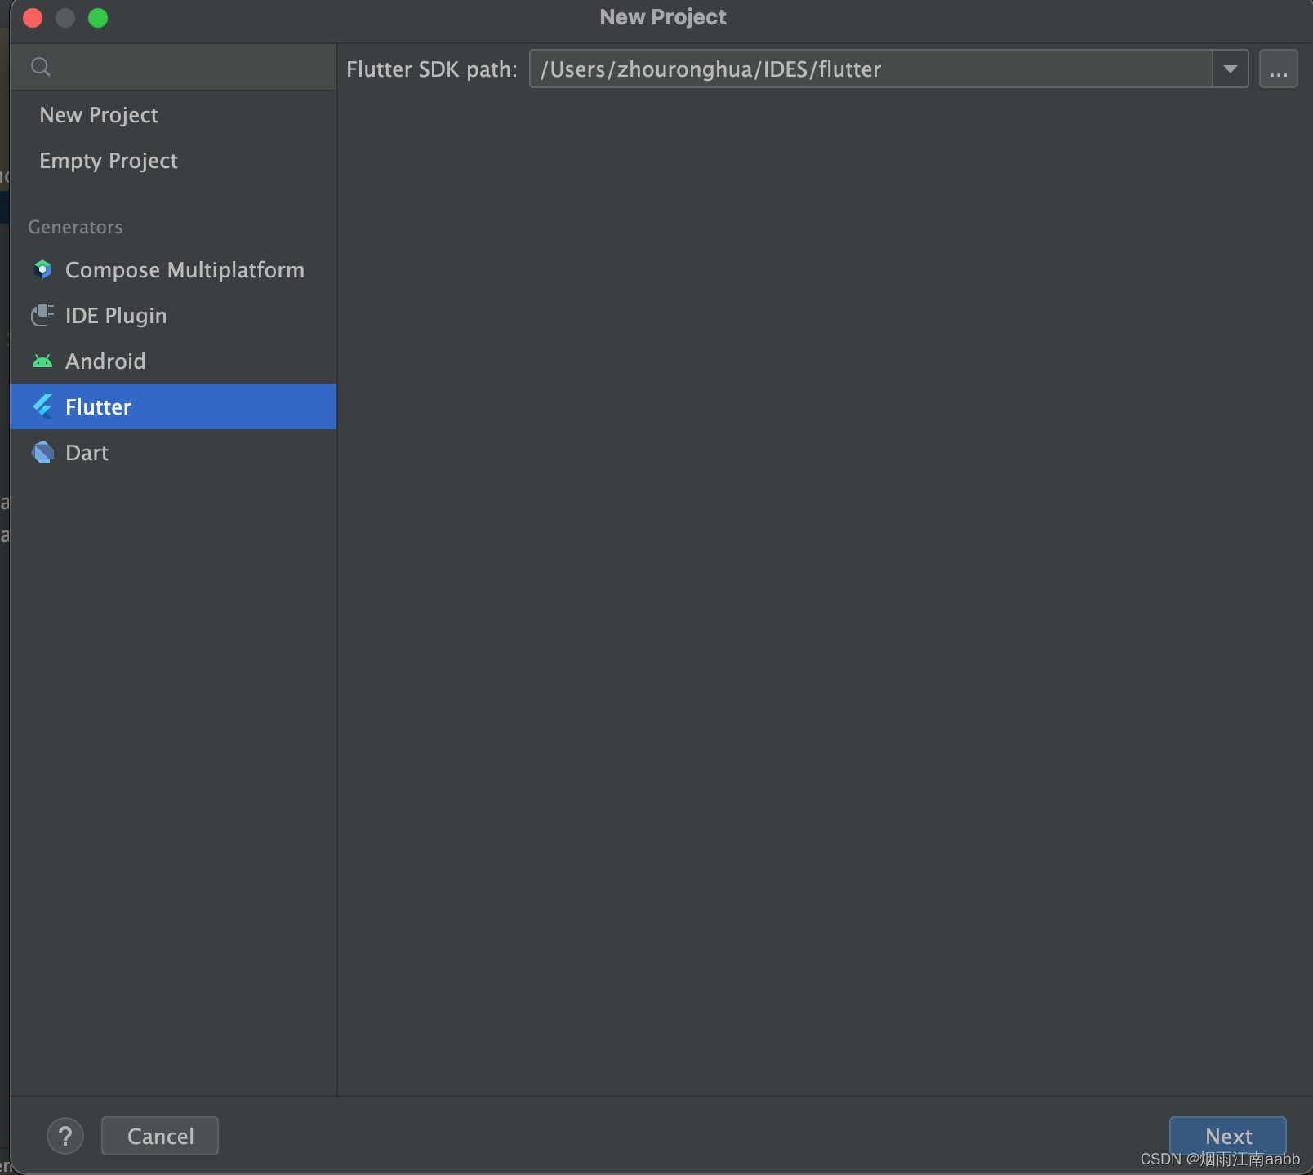Browse for SDK path with ellipsis button
The width and height of the screenshot is (1313, 1175).
click(1279, 69)
